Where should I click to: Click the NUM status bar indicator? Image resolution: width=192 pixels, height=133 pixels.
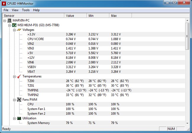tap(171, 129)
